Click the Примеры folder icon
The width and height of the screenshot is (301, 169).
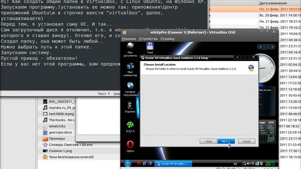[x=45, y=138]
